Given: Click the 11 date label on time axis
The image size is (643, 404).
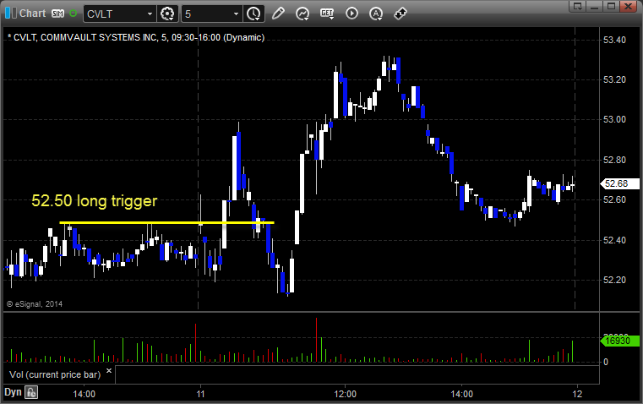Looking at the screenshot, I should click(x=200, y=394).
